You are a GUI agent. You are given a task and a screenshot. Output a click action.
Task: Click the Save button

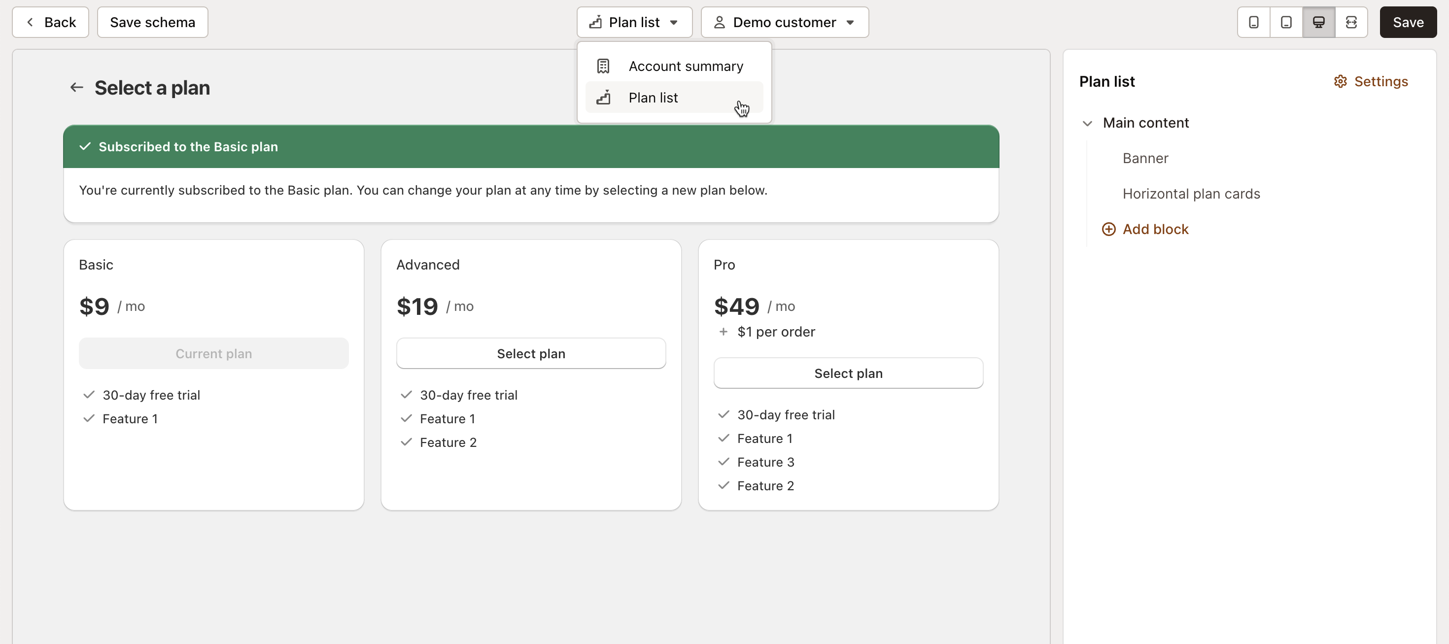(1408, 22)
